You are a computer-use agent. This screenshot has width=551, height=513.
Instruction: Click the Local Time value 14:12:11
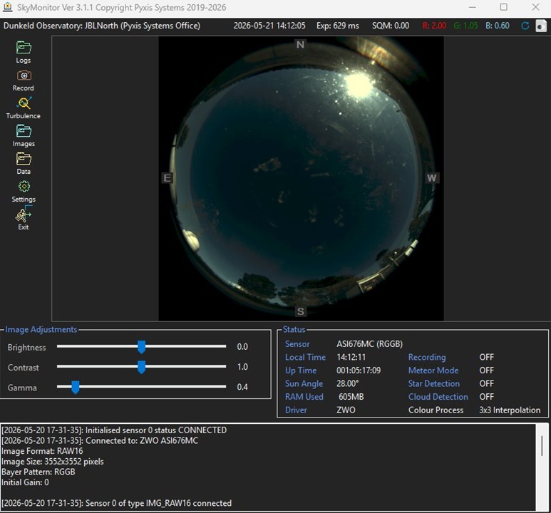click(351, 358)
